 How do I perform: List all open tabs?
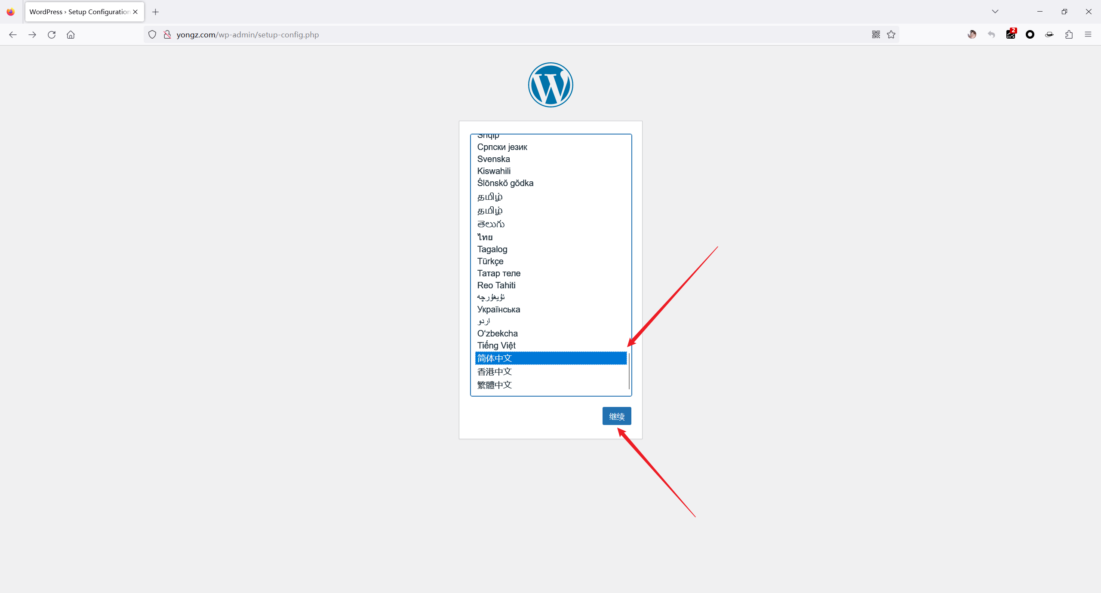(x=995, y=12)
